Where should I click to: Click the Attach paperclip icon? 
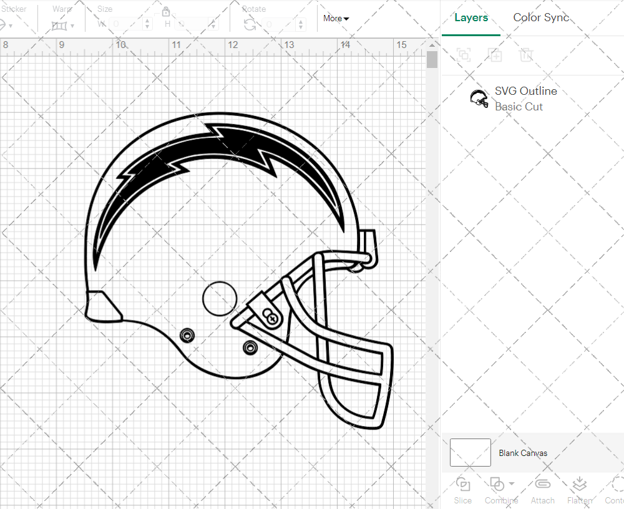[542, 485]
